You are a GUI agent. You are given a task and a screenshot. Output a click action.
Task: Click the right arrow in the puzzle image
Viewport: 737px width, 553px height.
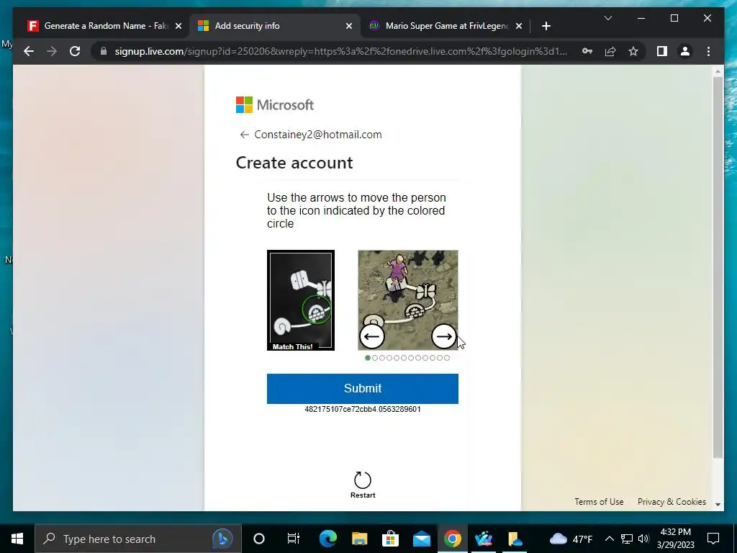[x=443, y=336]
